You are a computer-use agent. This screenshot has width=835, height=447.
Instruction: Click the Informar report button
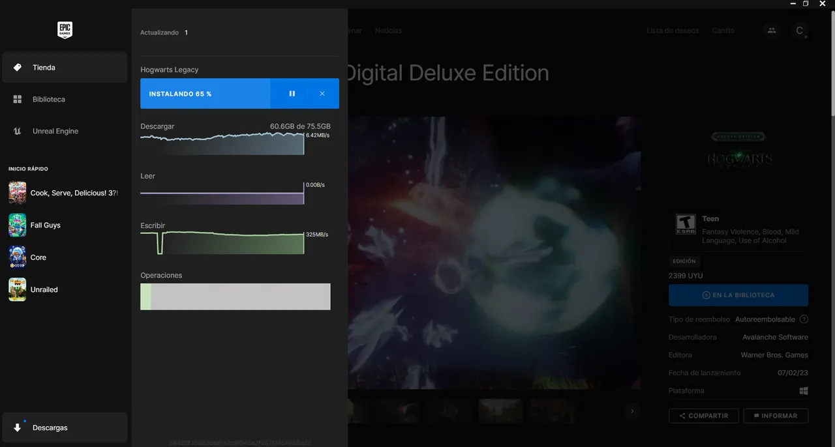pos(776,416)
